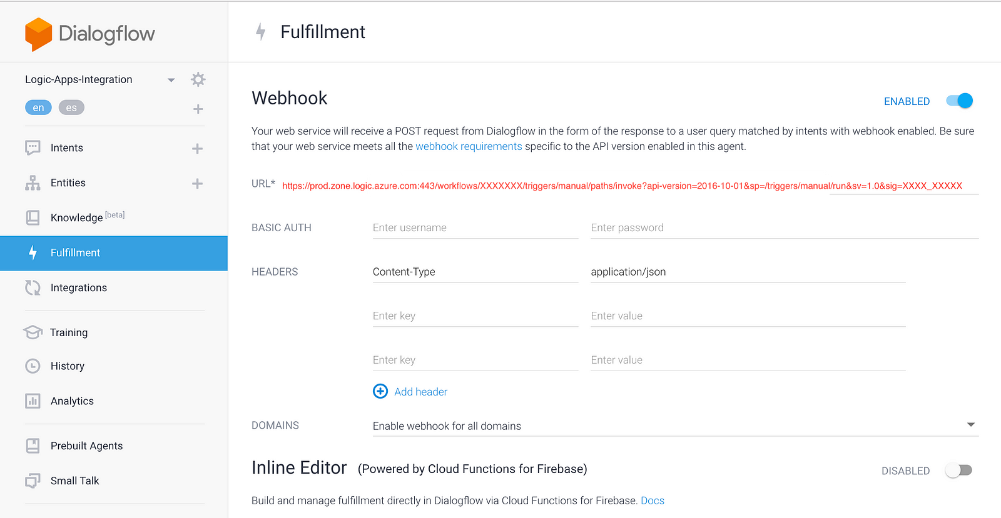Create a new entity with the plus icon
This screenshot has height=518, width=1001.
(x=197, y=184)
